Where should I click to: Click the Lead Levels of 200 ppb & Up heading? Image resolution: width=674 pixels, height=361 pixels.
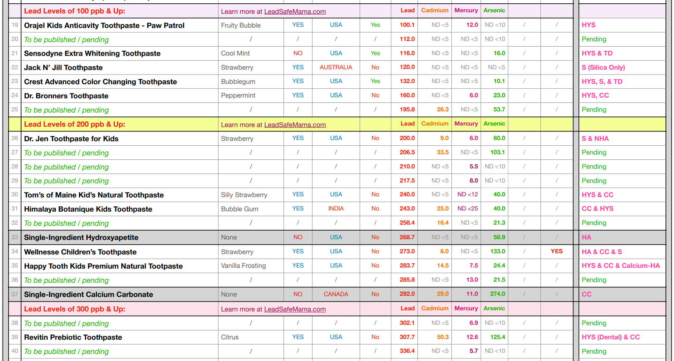74,124
